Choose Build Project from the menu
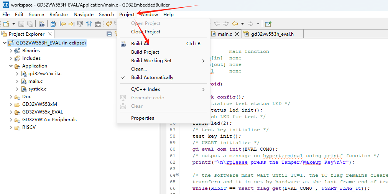The image size is (388, 194). pyautogui.click(x=145, y=52)
